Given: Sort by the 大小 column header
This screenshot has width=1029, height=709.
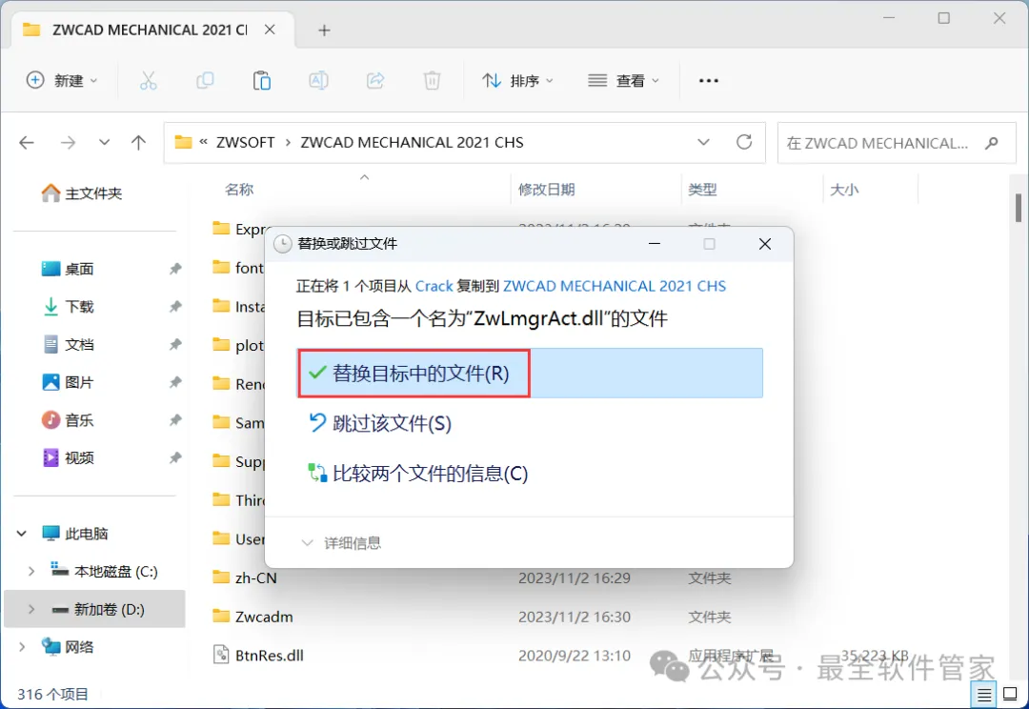Looking at the screenshot, I should tap(844, 190).
